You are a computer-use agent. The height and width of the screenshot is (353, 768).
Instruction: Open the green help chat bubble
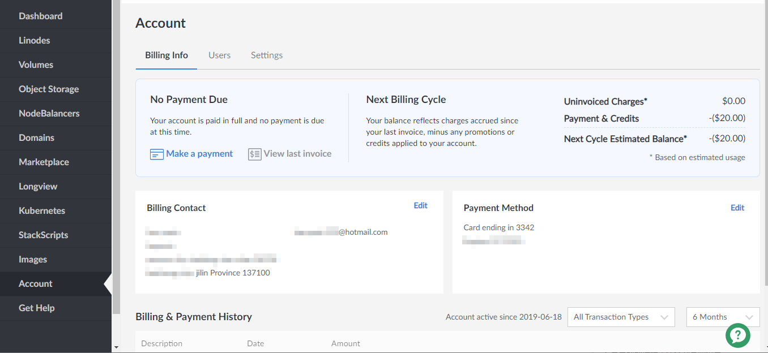737,335
